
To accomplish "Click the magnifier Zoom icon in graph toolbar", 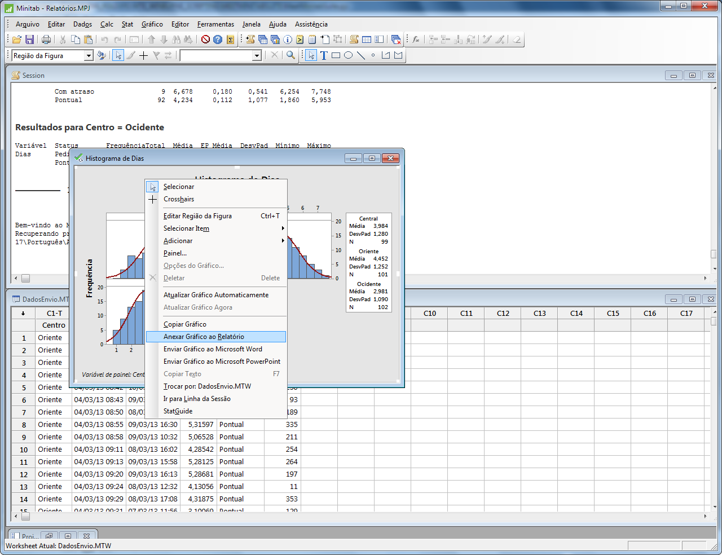I will (x=290, y=55).
